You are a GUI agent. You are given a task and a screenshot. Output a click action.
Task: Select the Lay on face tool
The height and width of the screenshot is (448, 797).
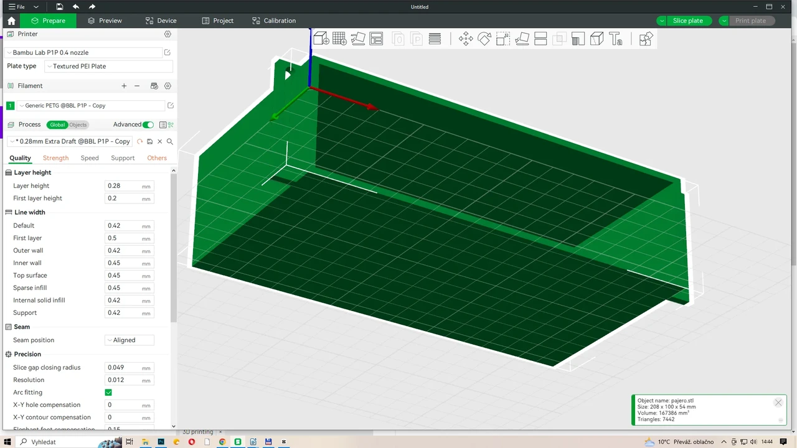click(x=522, y=39)
